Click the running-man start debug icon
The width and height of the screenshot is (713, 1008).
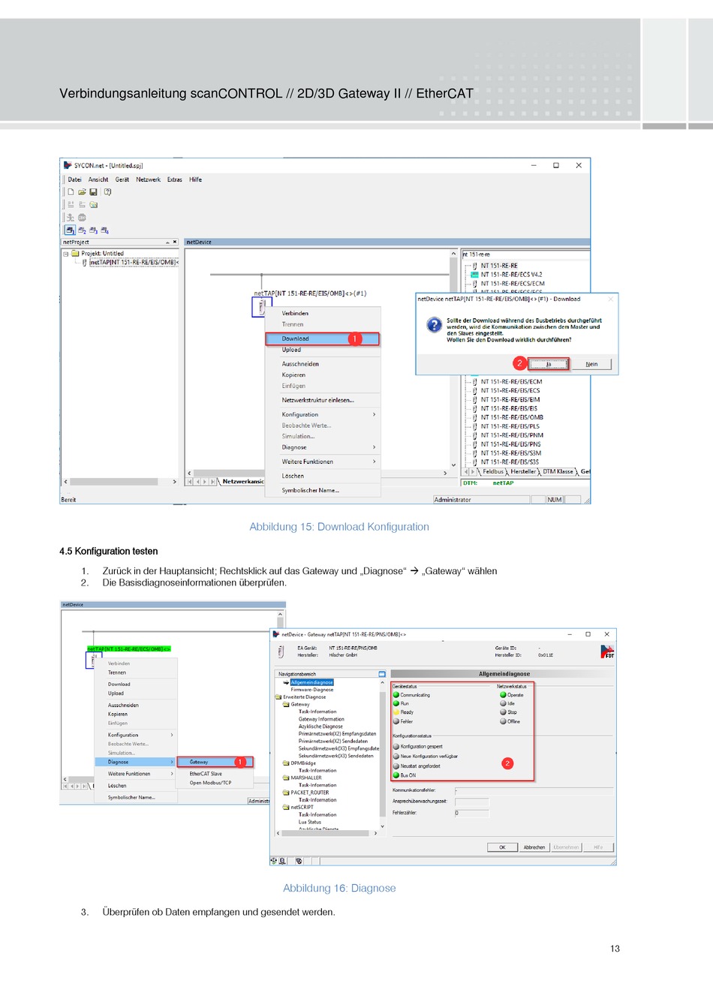(71, 218)
